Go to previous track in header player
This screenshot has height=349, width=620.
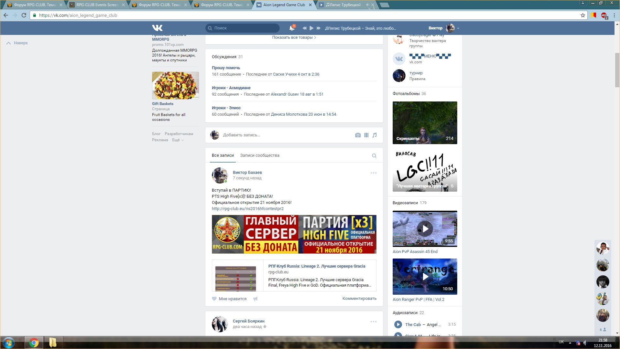[x=304, y=28]
